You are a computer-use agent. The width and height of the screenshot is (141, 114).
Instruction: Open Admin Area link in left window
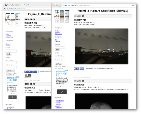tap(9, 37)
